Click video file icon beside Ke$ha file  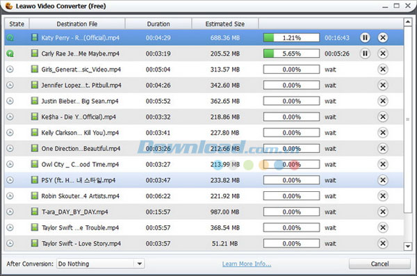(x=34, y=117)
